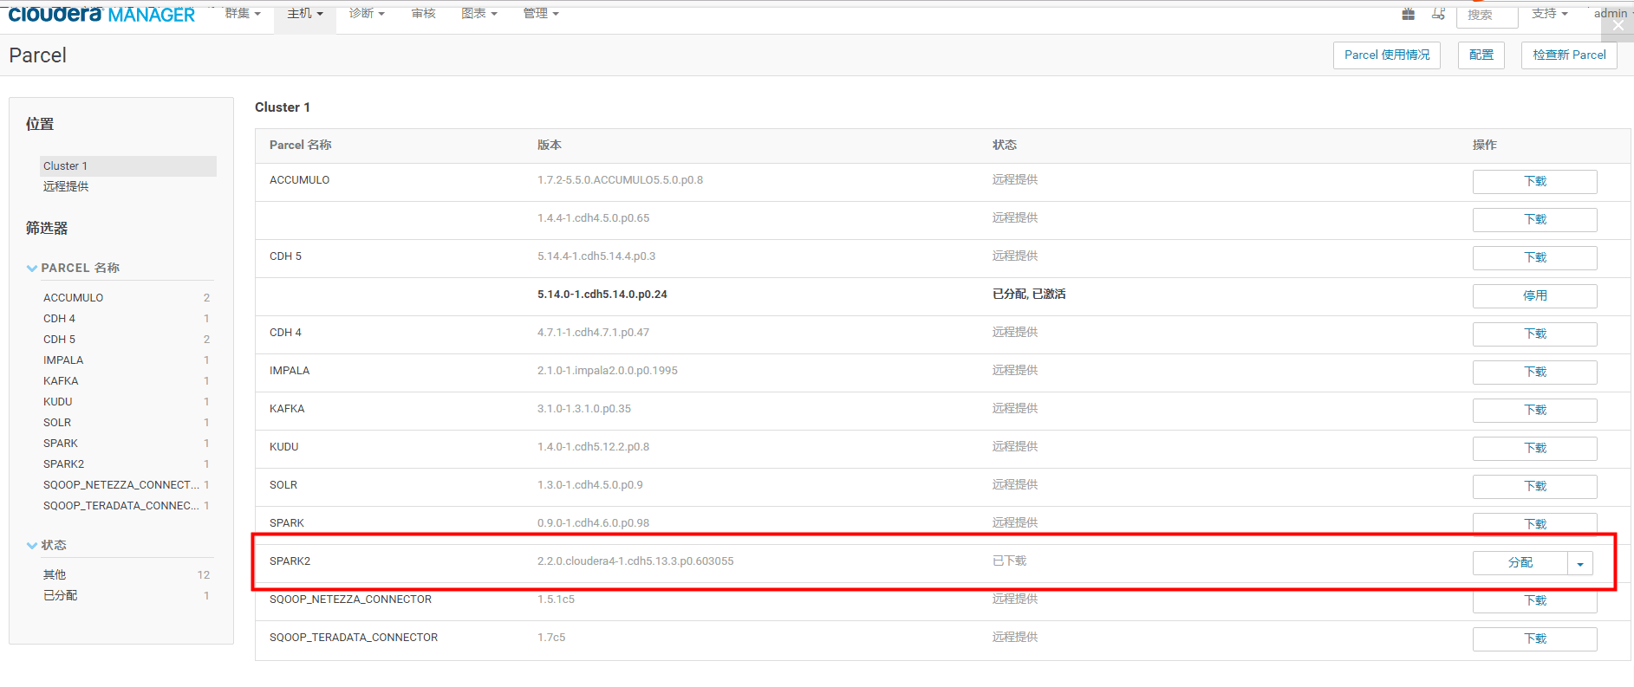
Task: Collapse the PARCEL 名称 filter section
Action: tap(73, 268)
